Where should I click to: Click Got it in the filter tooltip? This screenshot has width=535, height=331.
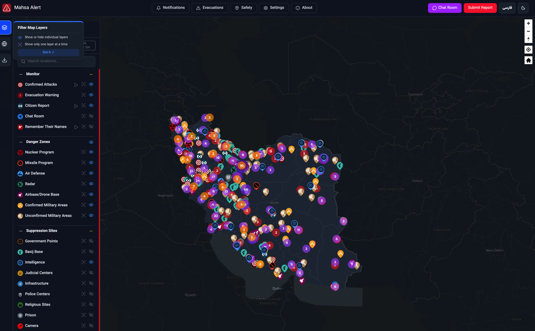pos(48,53)
